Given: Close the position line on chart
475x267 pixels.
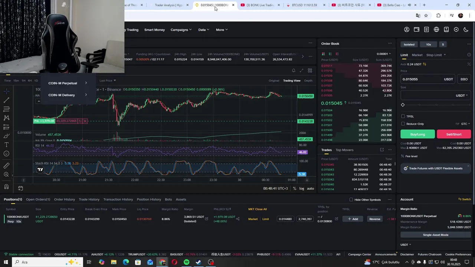Looking at the screenshot, I should pos(85,121).
